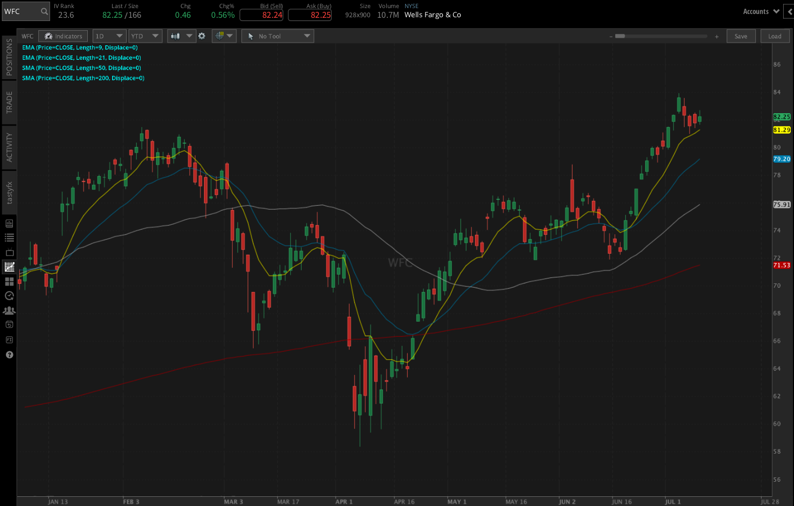Open the watchlist grid icon in the sidebar
This screenshot has width=794, height=506.
pyautogui.click(x=9, y=281)
